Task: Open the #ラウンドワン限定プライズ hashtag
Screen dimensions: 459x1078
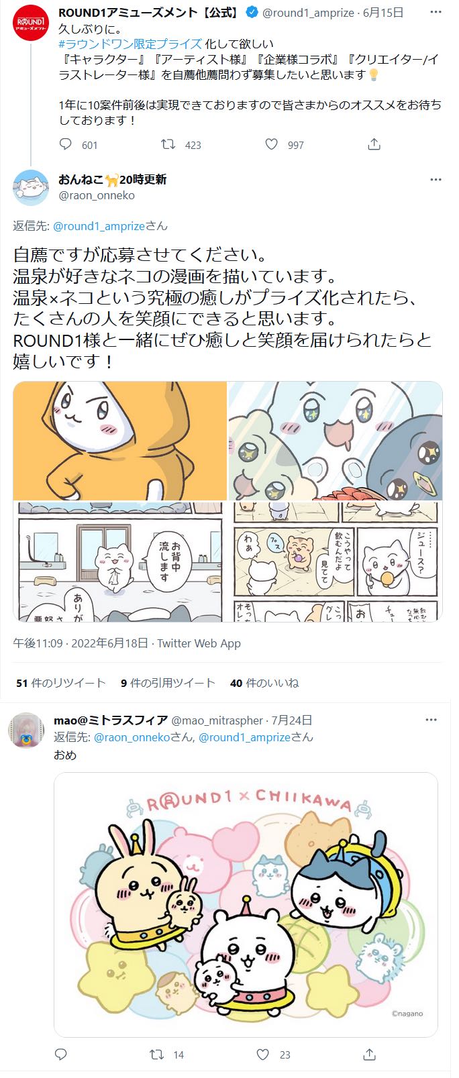Action: 130,44
